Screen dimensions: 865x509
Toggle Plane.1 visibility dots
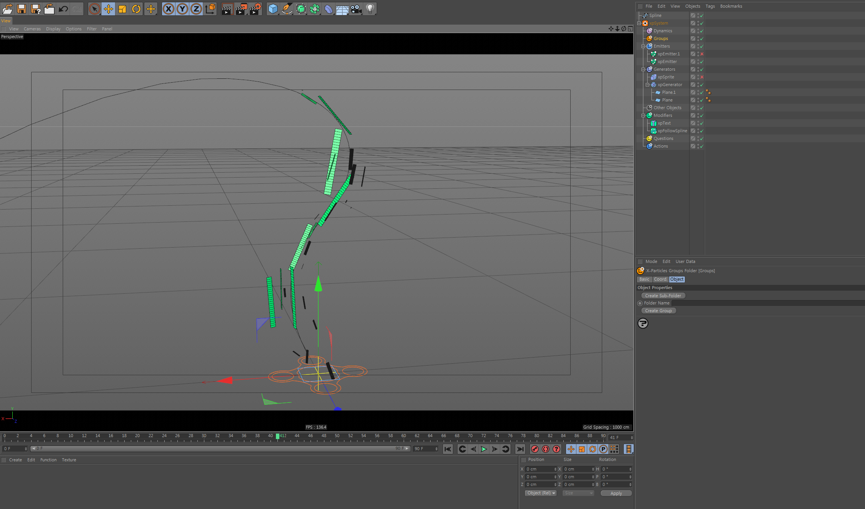(x=698, y=92)
